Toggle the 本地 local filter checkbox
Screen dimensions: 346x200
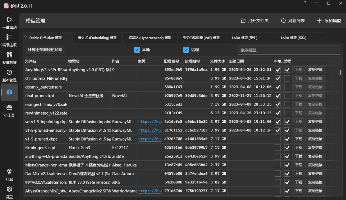(x=137, y=50)
